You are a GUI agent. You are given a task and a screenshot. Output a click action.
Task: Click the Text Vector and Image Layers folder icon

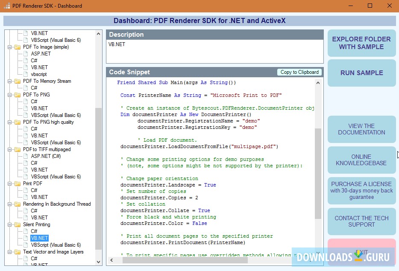(x=18, y=252)
